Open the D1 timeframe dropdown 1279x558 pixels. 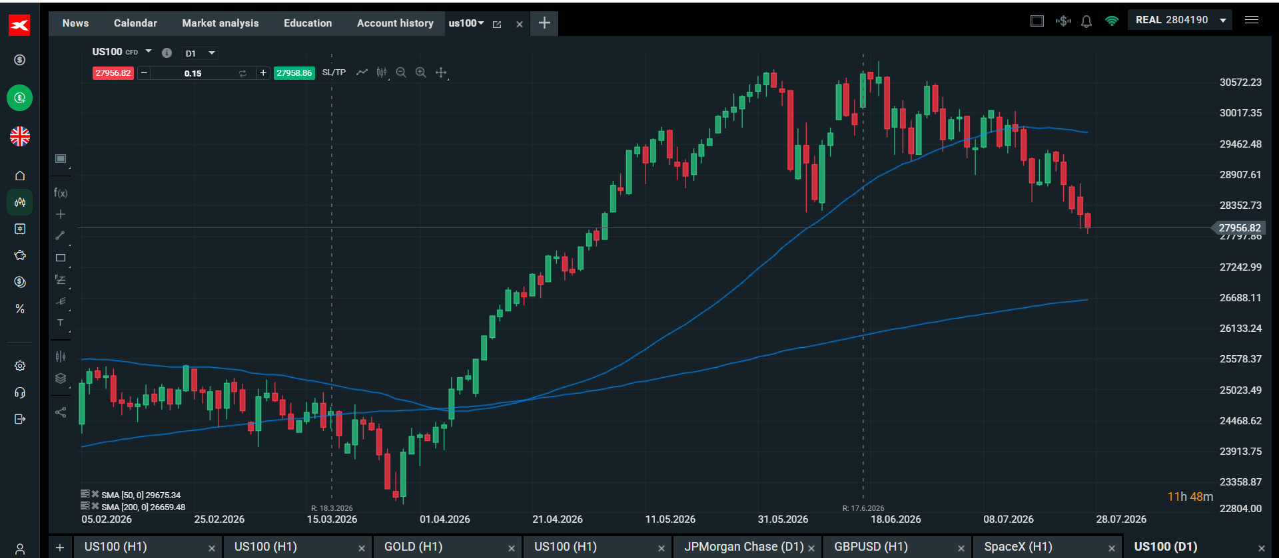tap(201, 53)
